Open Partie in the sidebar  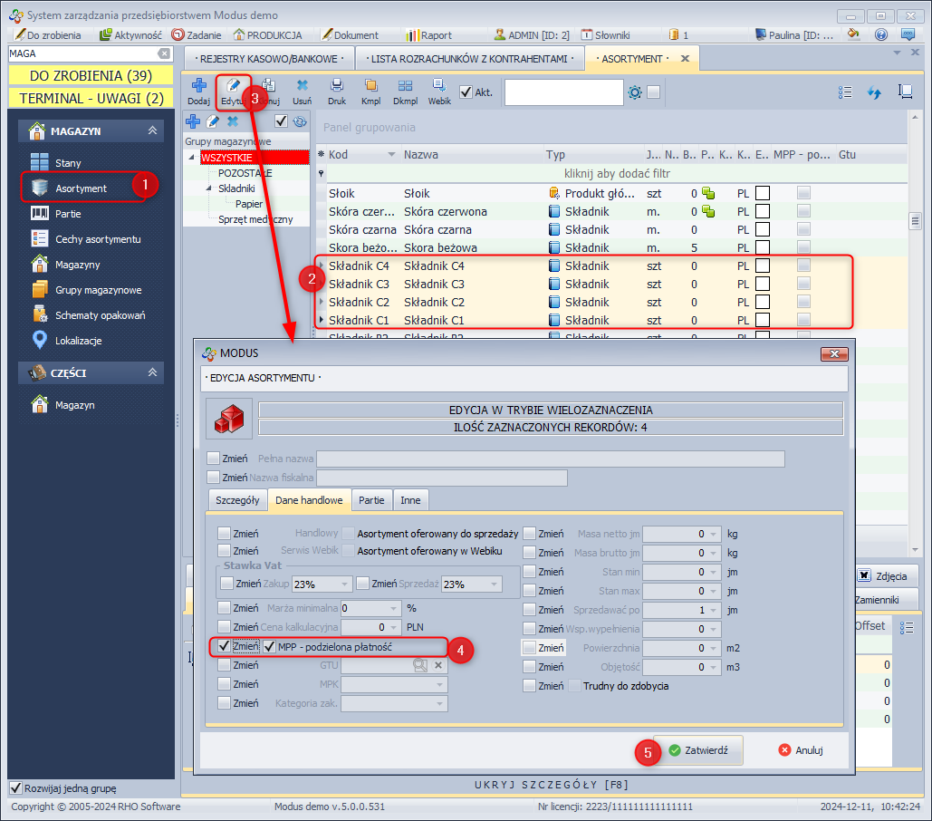pyautogui.click(x=68, y=214)
